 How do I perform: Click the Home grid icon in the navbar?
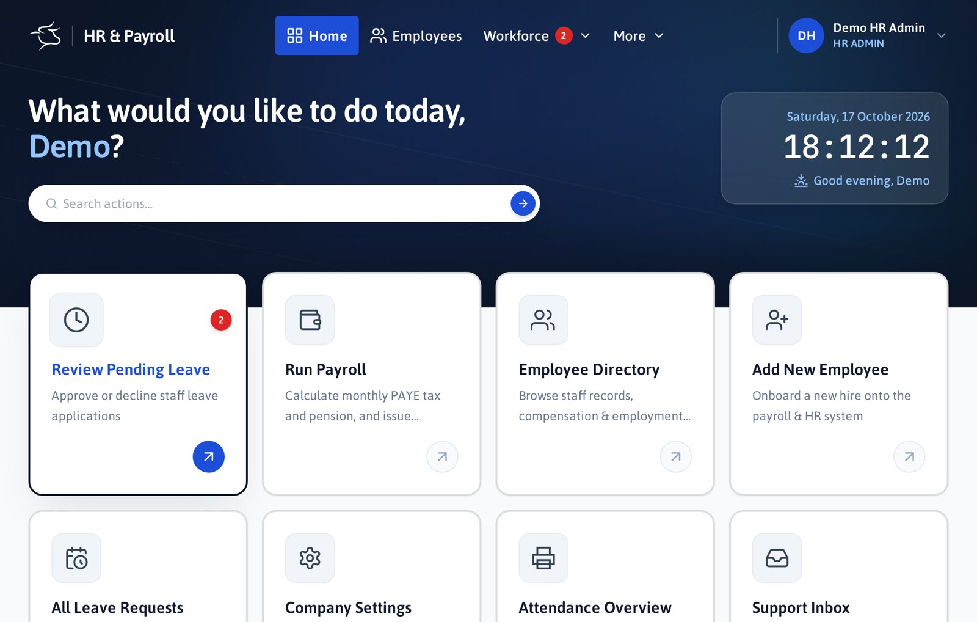pos(295,35)
